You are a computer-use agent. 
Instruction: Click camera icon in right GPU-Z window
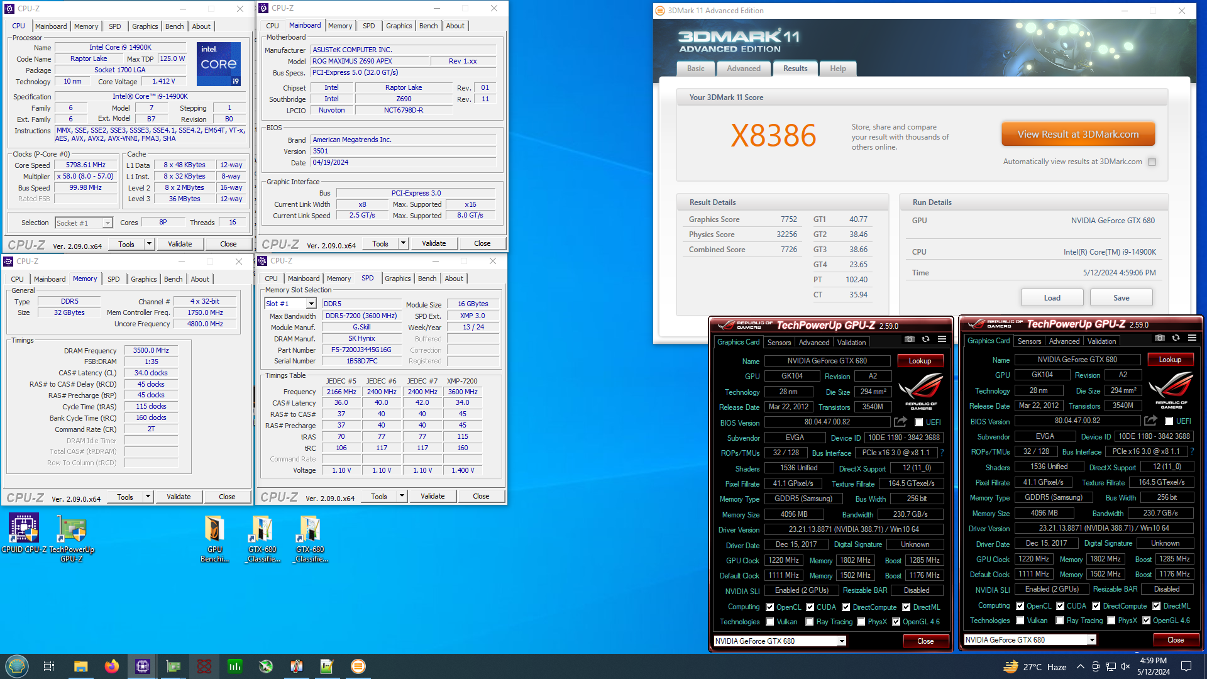tap(1159, 338)
